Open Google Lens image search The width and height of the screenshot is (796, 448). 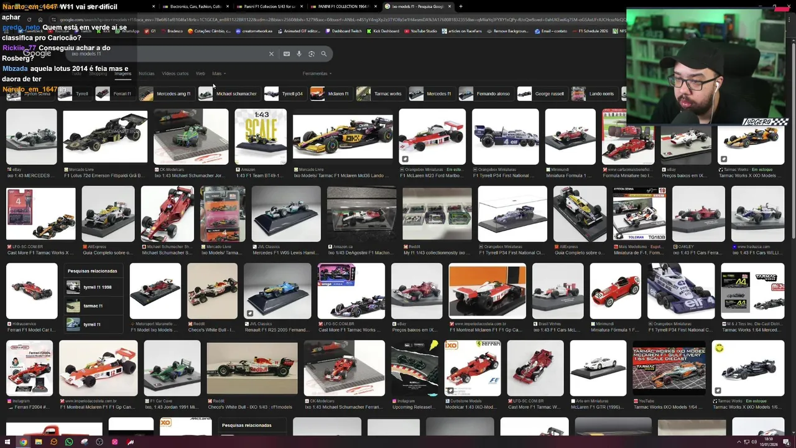[312, 54]
